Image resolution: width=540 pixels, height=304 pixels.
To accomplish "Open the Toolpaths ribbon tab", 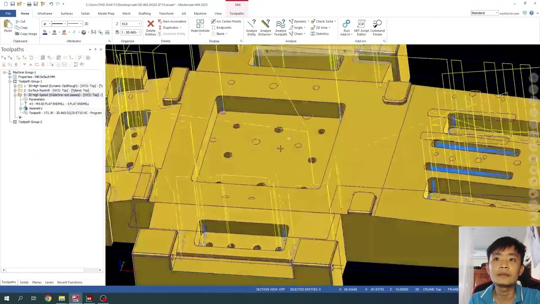I will click(237, 14).
